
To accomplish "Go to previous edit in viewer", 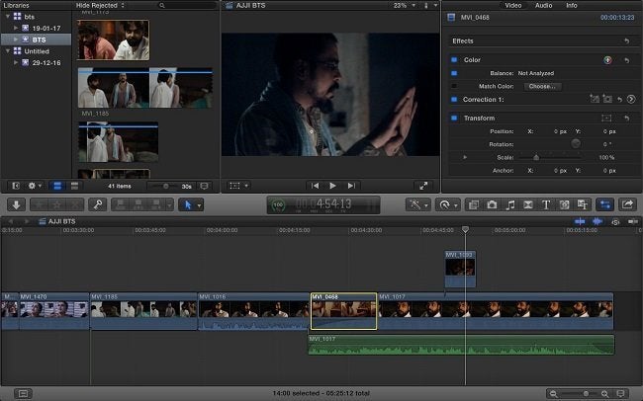I will (x=315, y=186).
